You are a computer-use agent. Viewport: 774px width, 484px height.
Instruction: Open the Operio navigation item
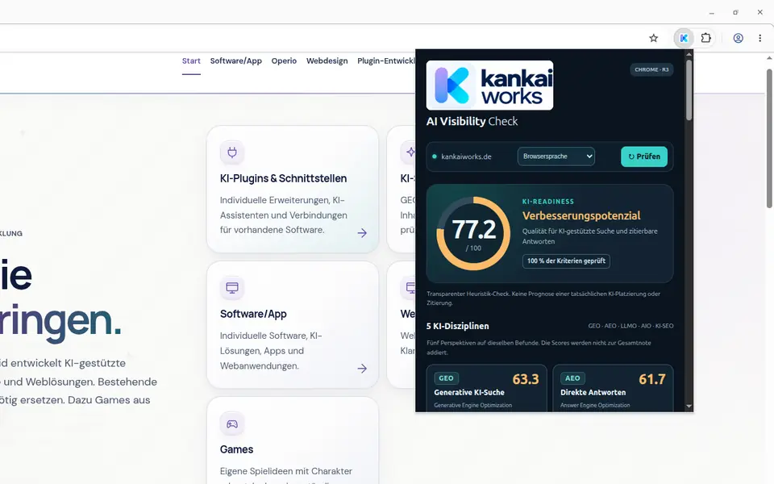[284, 60]
